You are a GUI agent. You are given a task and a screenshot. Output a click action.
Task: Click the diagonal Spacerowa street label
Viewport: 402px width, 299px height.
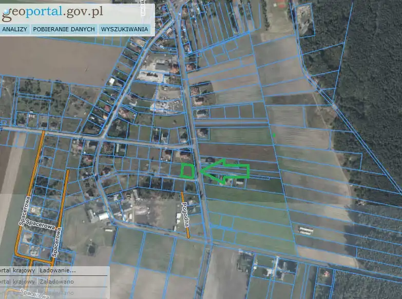point(41,224)
